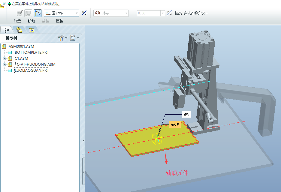Toggle the mechanism connection constraint icon
281x192 pixels.
click(38, 13)
